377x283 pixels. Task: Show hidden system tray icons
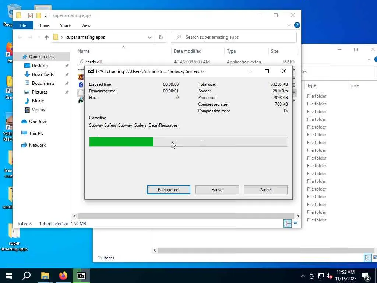tap(303, 276)
